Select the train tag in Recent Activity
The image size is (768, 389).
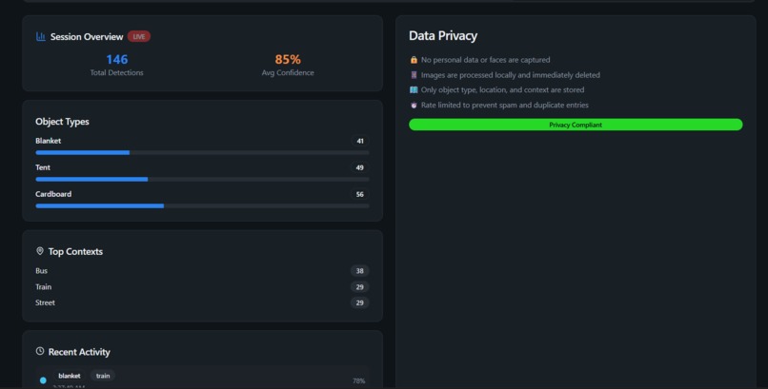tap(103, 376)
